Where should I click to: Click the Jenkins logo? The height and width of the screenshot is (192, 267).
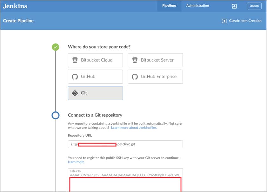pyautogui.click(x=15, y=6)
